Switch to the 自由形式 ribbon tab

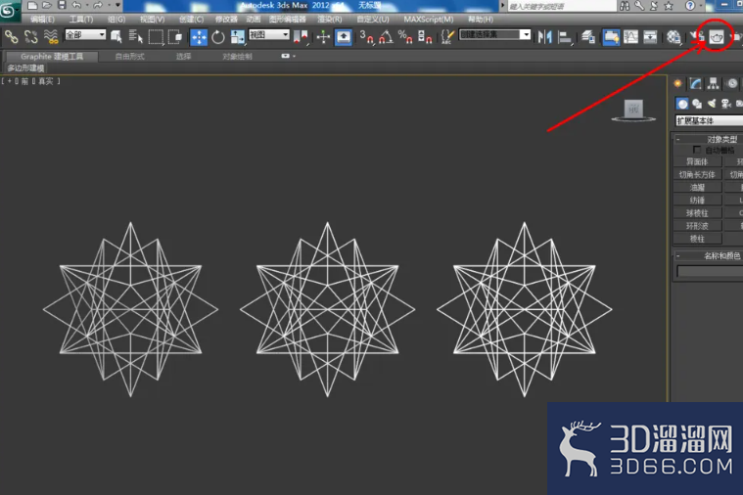(x=130, y=57)
